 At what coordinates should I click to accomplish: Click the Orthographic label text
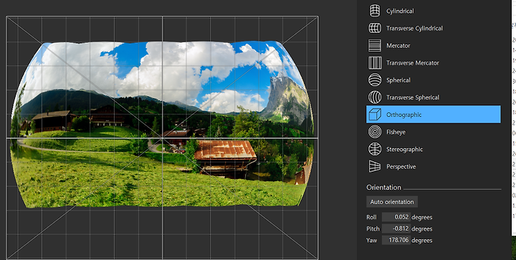click(403, 115)
